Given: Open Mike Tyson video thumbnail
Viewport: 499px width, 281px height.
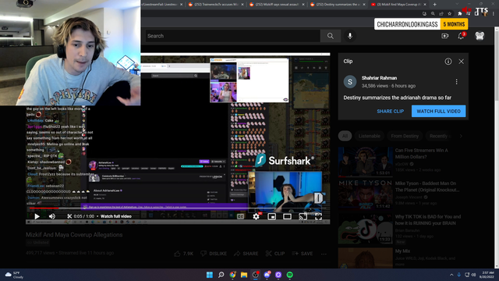Looking at the screenshot, I should tap(366, 194).
